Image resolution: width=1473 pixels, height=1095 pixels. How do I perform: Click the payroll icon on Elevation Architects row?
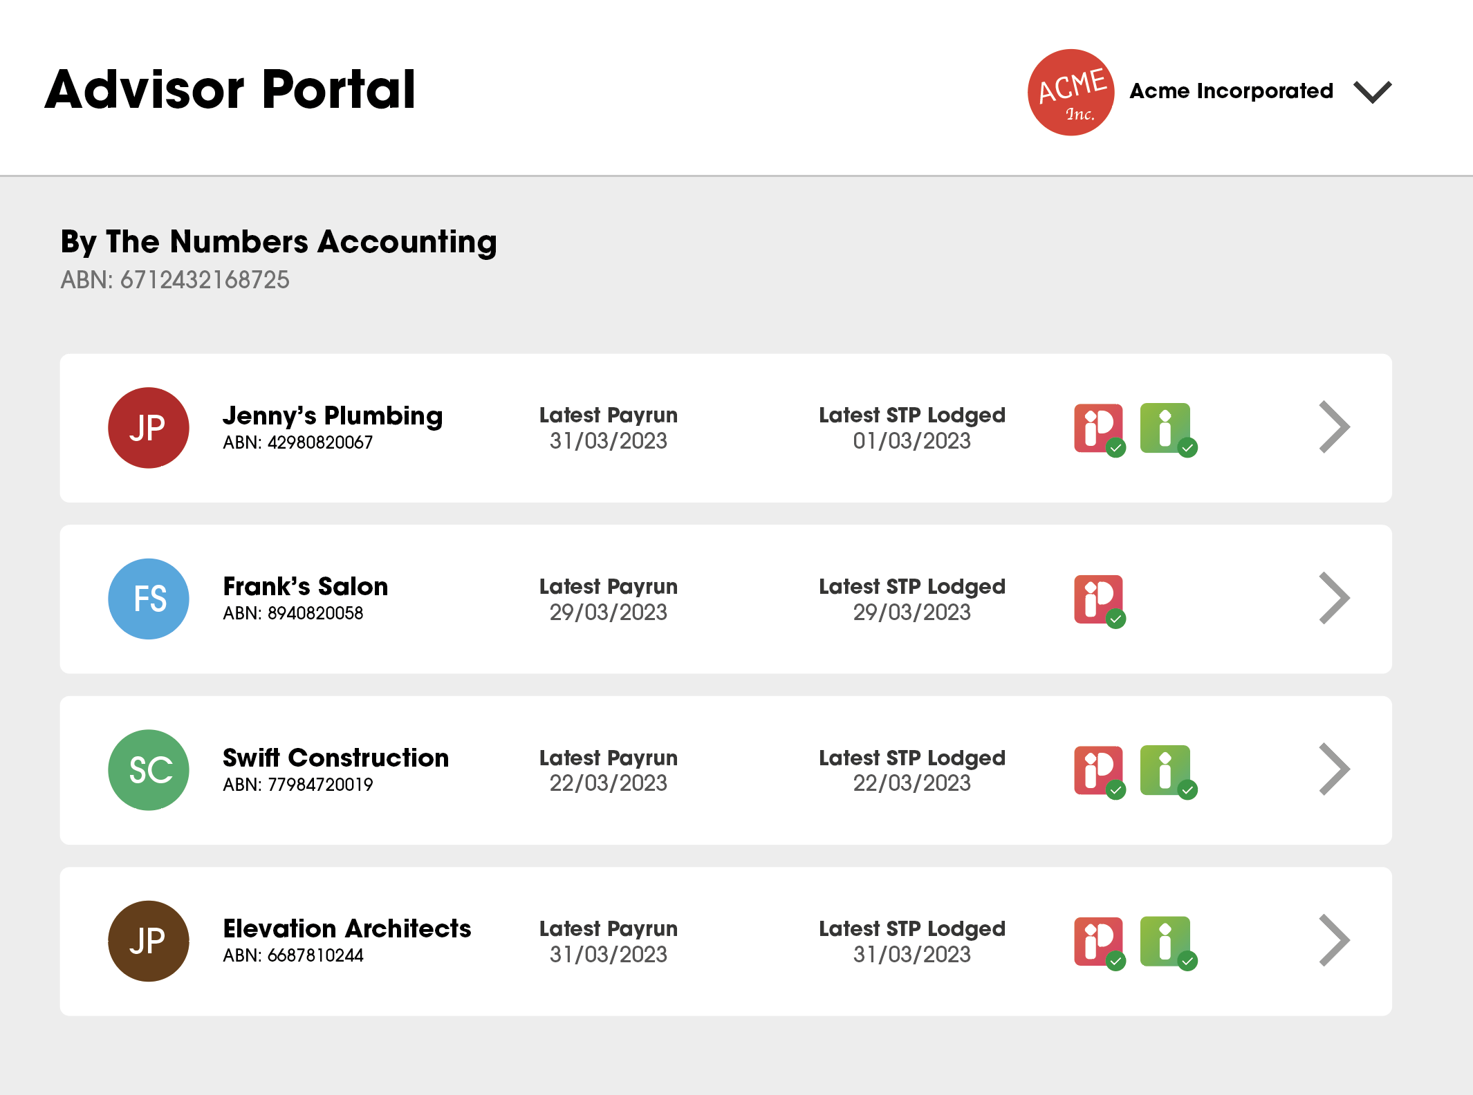[1099, 941]
